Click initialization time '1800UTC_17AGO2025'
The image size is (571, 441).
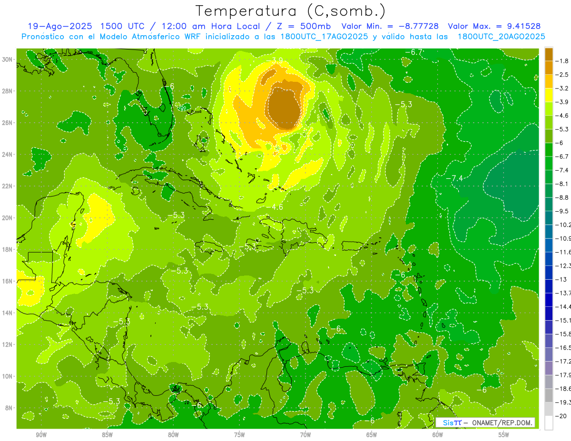click(324, 37)
